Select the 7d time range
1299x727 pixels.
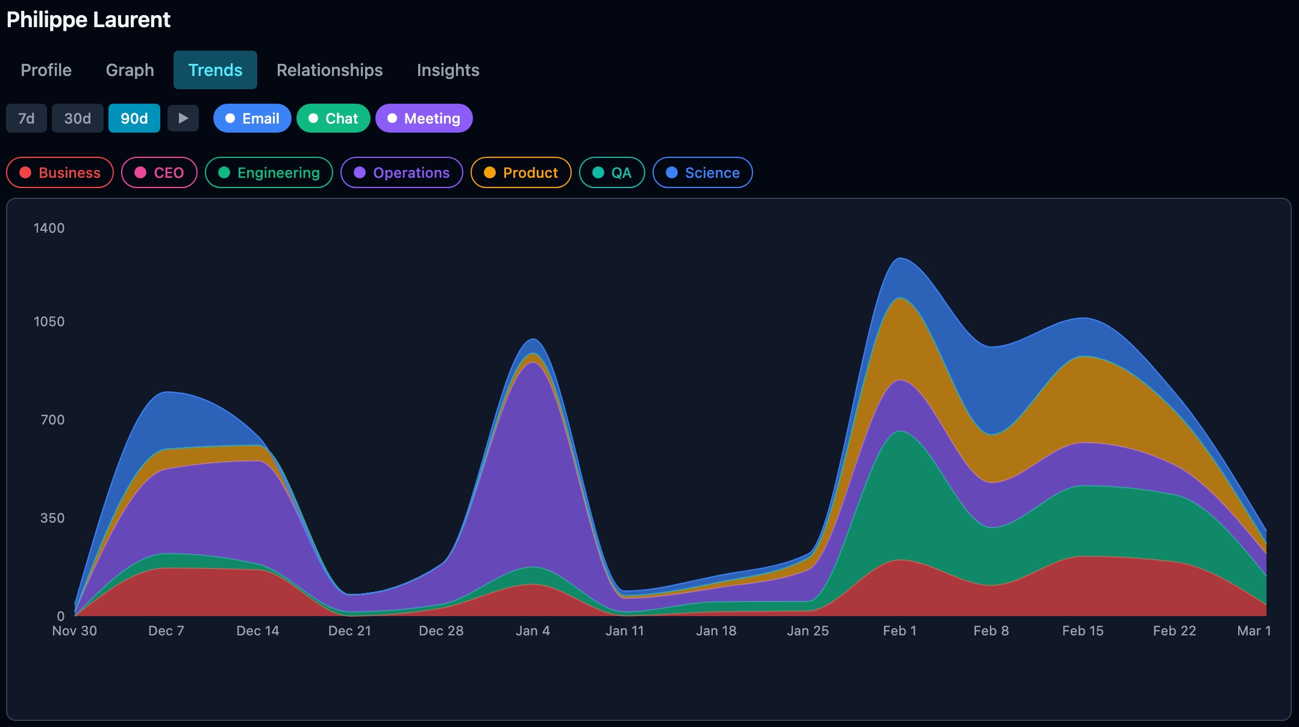point(26,118)
